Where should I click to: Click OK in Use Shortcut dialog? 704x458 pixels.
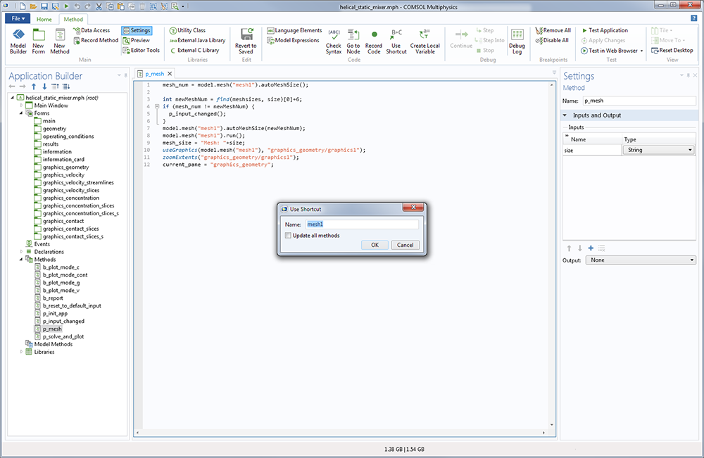tap(375, 245)
